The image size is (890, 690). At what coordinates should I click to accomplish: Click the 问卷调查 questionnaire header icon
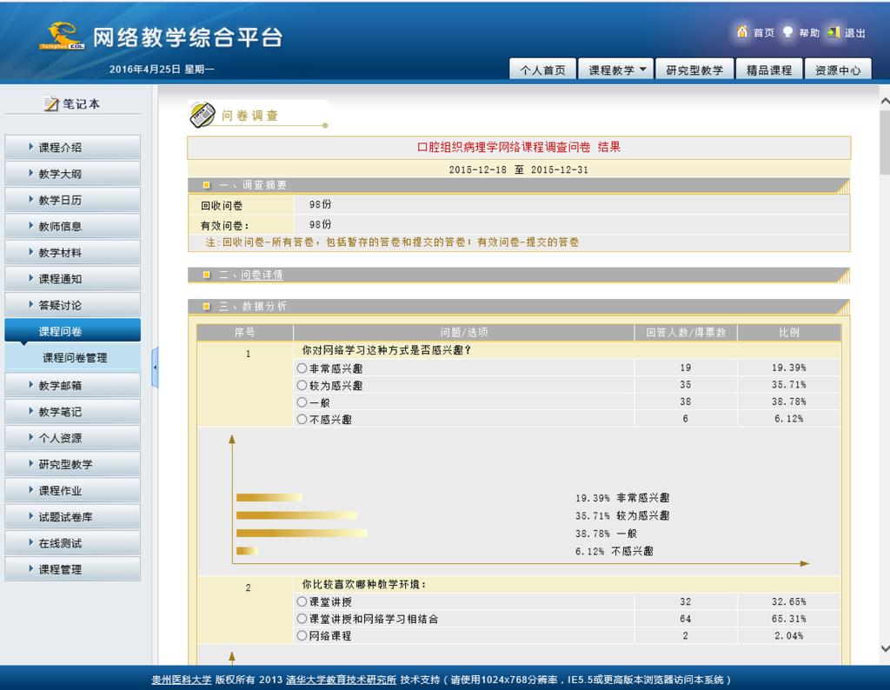click(202, 115)
